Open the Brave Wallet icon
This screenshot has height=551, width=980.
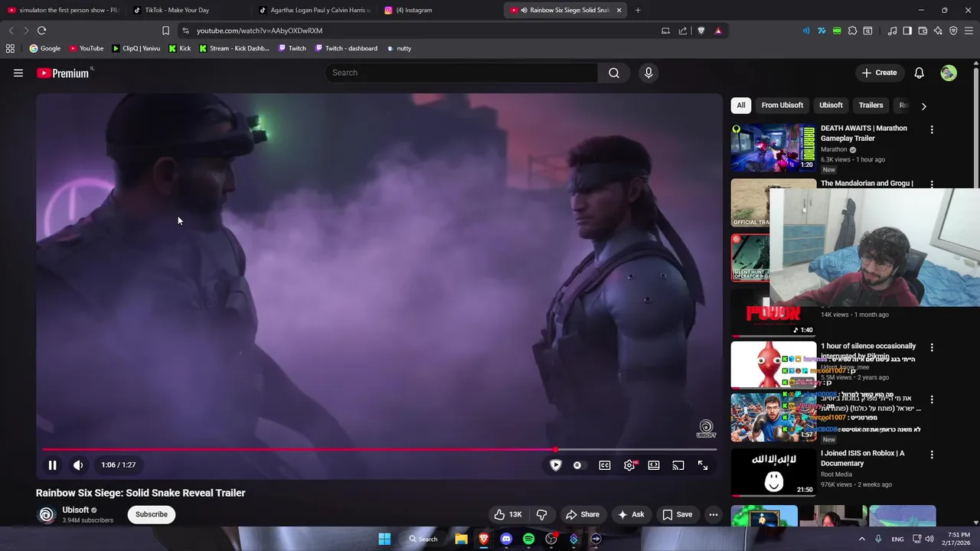point(923,31)
